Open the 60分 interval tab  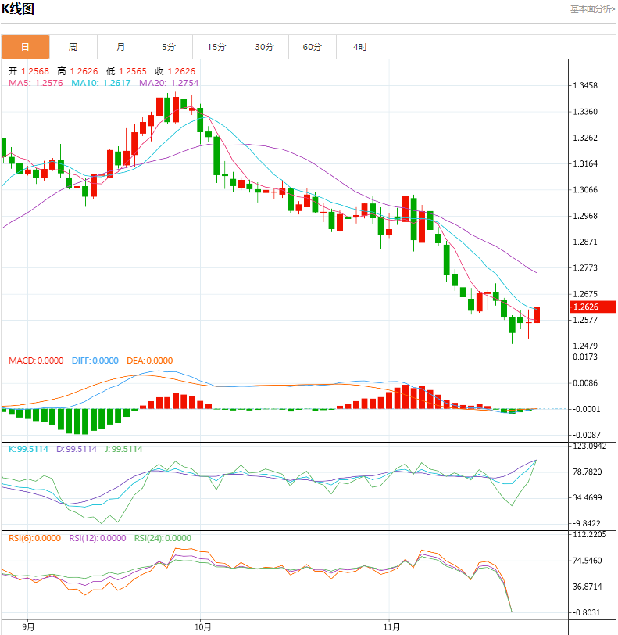(x=312, y=47)
